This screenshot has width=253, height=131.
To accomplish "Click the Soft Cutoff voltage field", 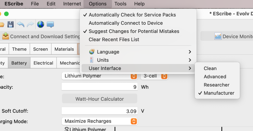I will pos(99,111).
